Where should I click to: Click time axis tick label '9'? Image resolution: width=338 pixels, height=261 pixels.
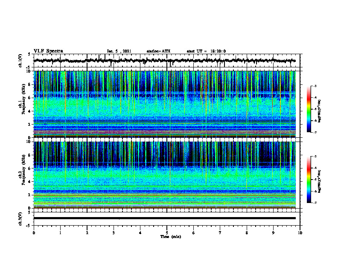tap(273, 233)
